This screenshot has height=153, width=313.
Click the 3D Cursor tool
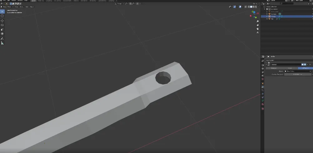(x=2, y=16)
